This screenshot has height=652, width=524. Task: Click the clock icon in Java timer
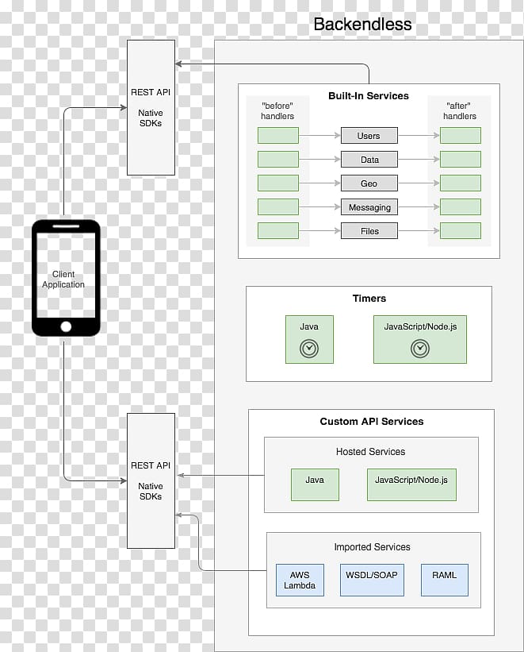pyautogui.click(x=309, y=349)
